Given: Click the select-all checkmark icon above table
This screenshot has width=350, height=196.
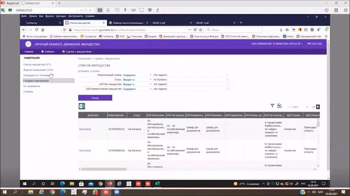Looking at the screenshot, I should click(x=279, y=106).
